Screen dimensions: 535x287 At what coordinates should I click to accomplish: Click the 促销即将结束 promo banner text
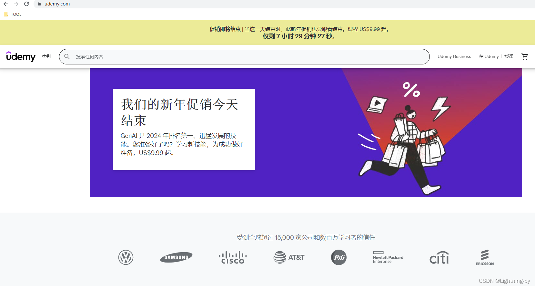(225, 29)
